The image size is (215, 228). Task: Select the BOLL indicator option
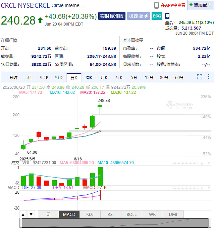click(x=131, y=215)
